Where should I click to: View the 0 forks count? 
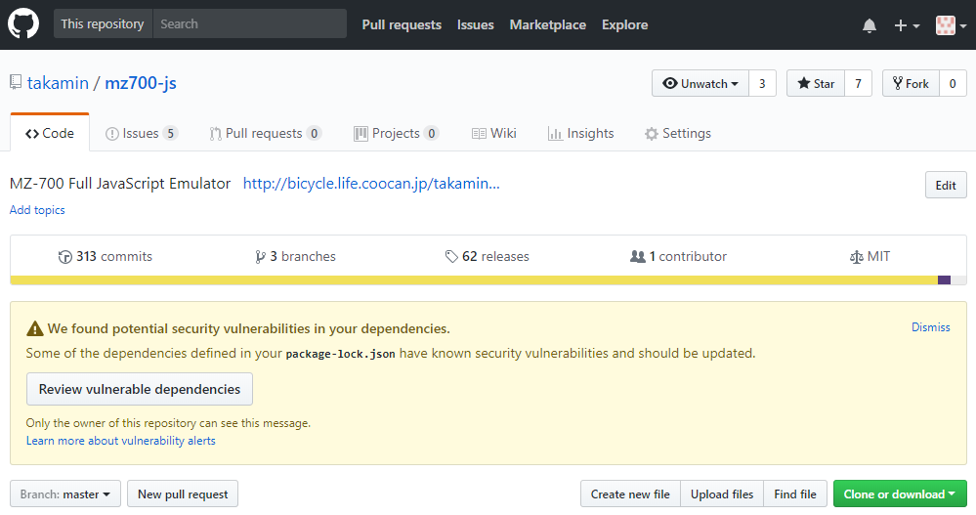(x=953, y=83)
